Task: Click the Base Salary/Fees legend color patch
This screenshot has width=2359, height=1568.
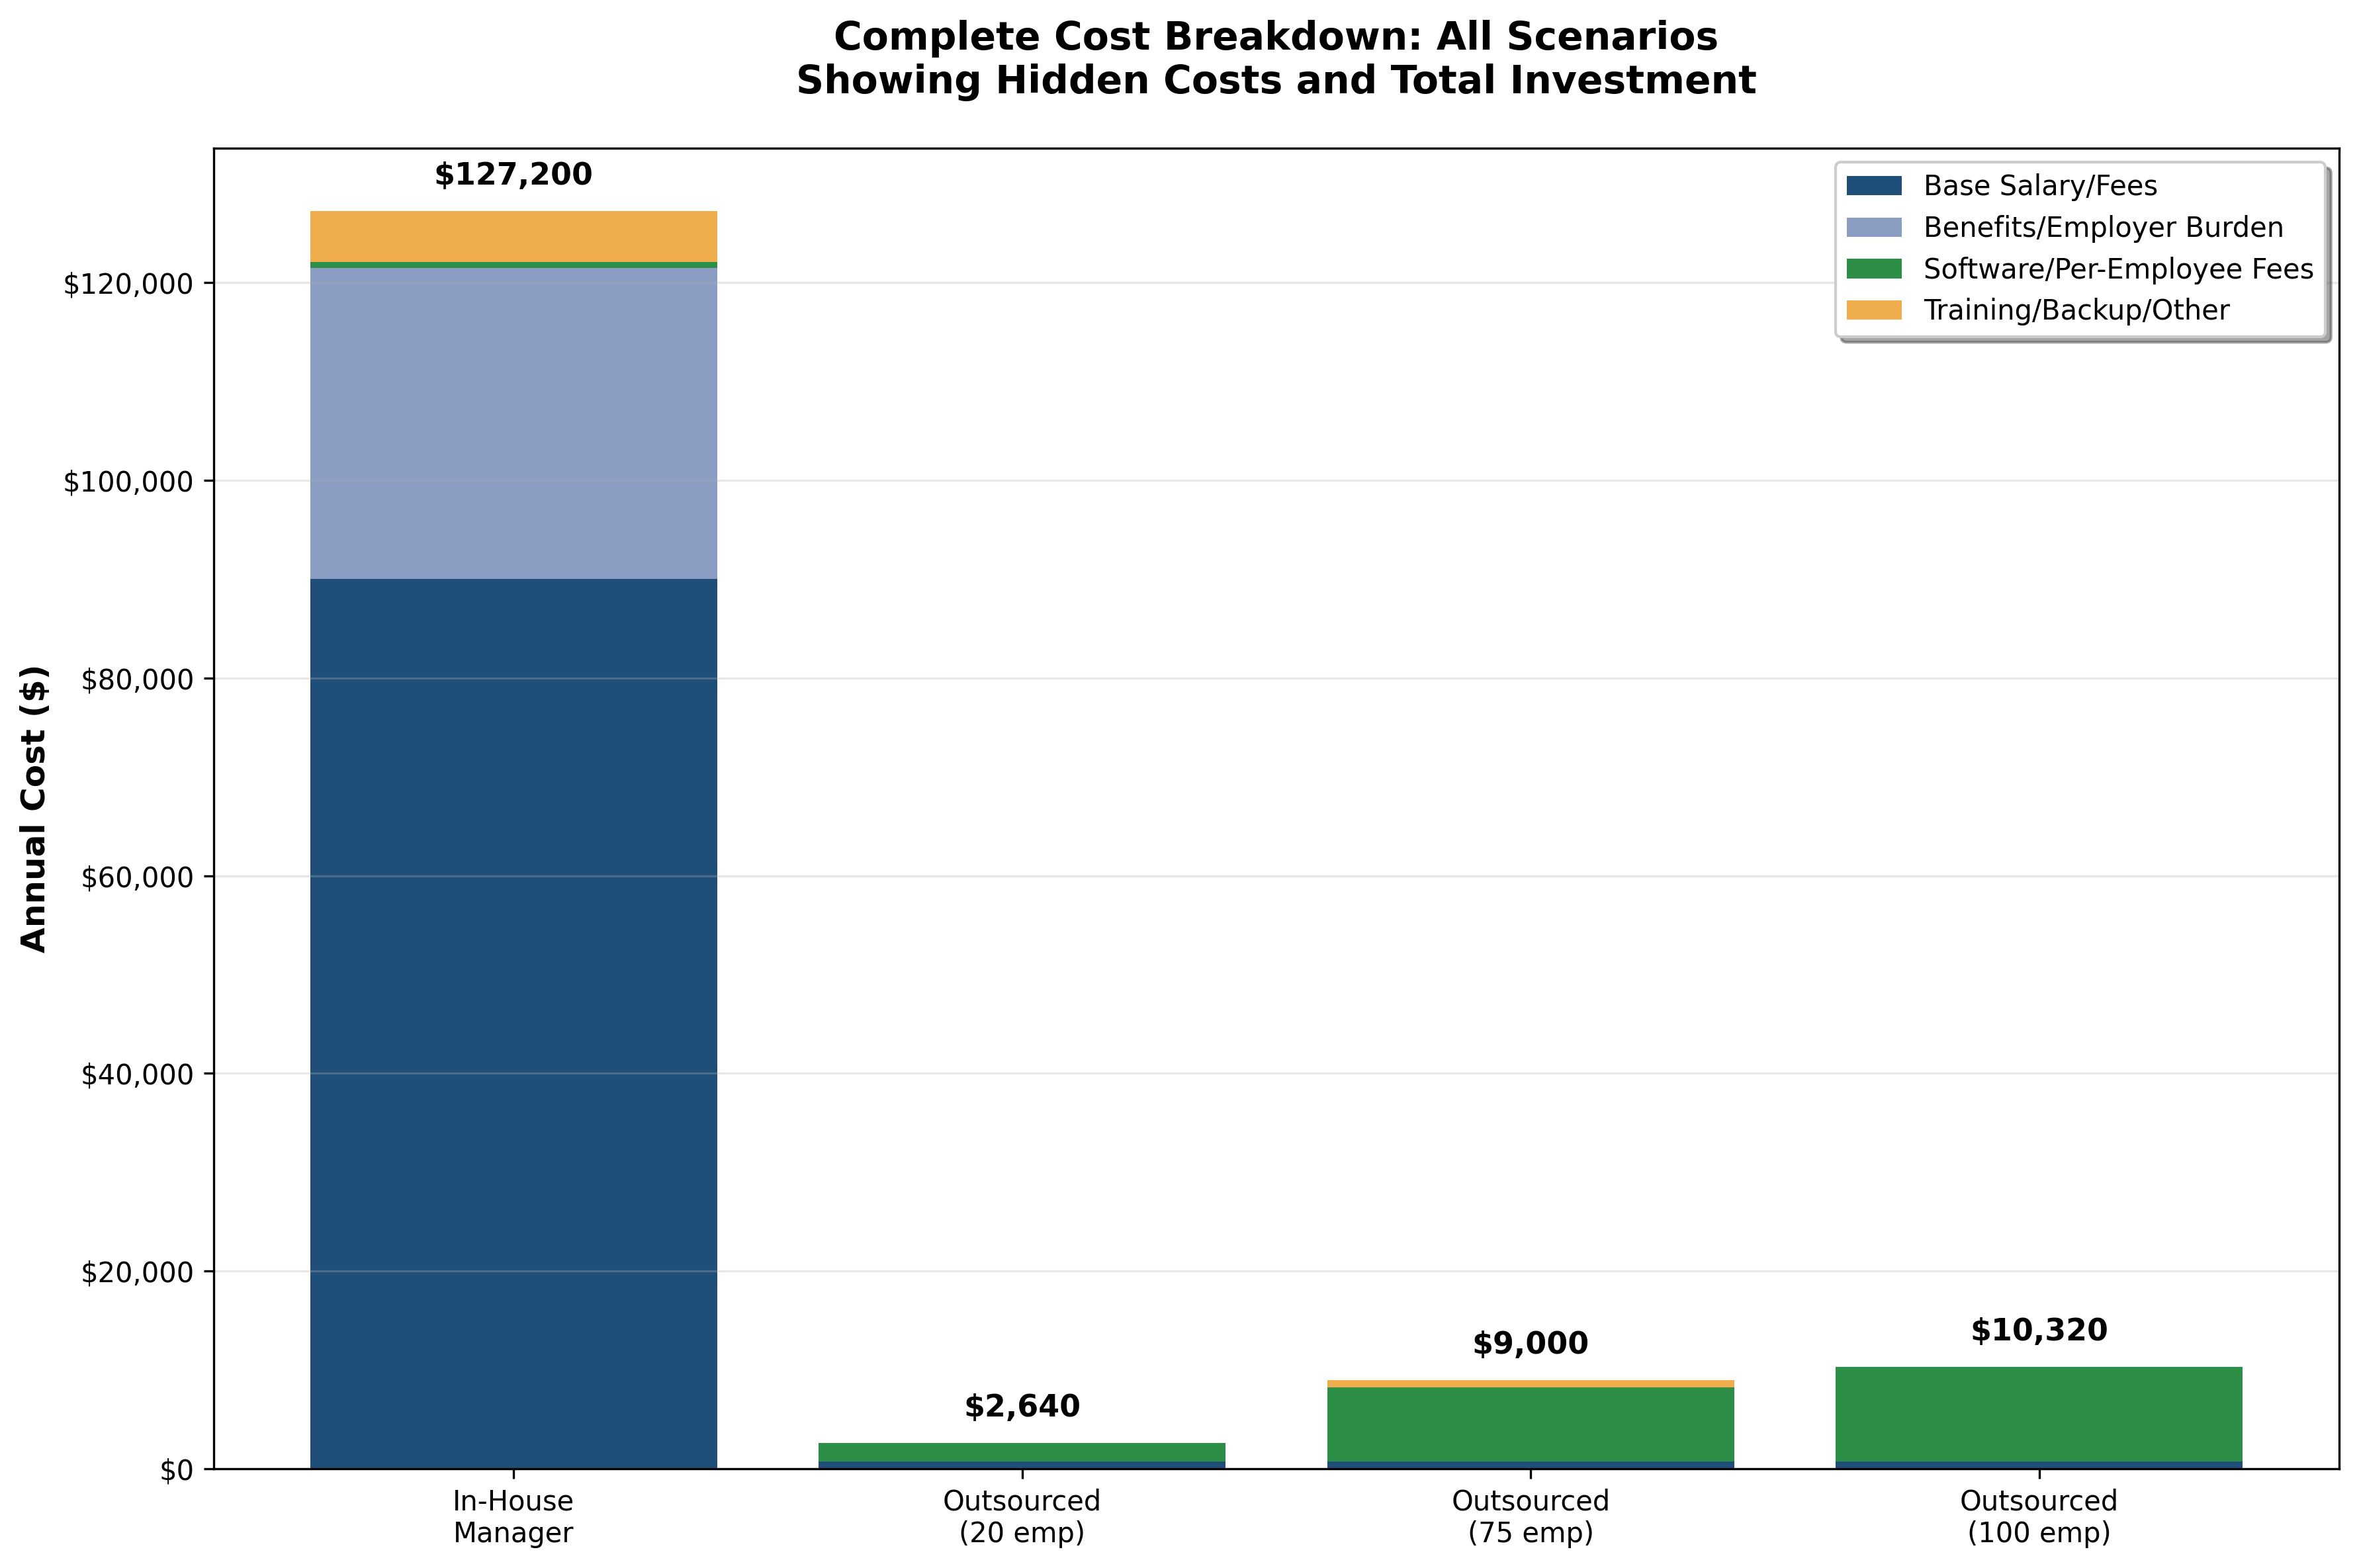Action: pos(1873,186)
